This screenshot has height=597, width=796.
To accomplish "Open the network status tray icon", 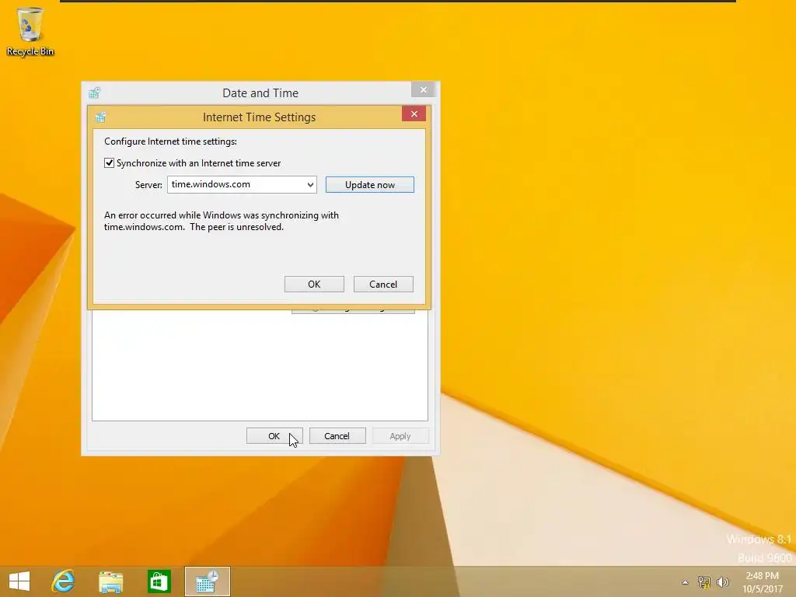I will 704,582.
